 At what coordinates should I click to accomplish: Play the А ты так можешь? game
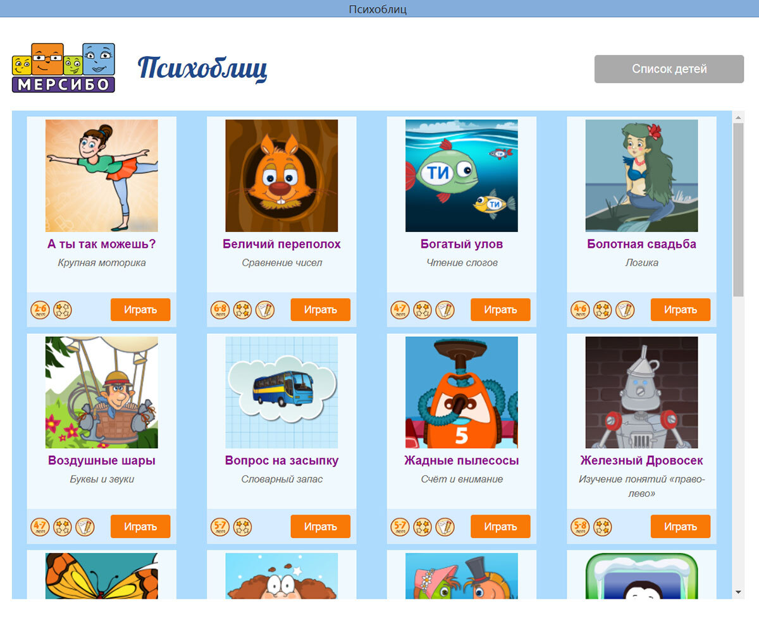pos(140,310)
